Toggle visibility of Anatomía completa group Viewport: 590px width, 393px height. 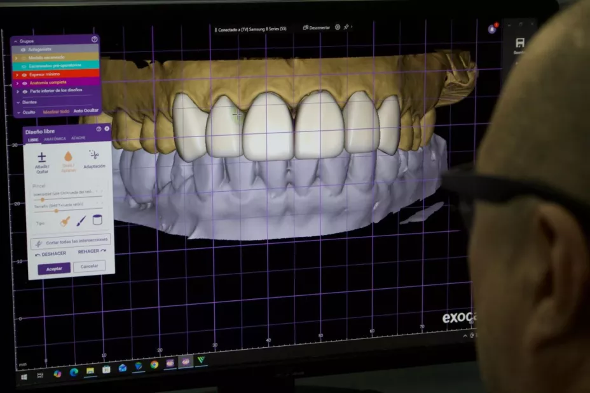tap(24, 83)
